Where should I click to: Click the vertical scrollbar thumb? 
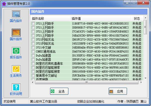pos(145,27)
